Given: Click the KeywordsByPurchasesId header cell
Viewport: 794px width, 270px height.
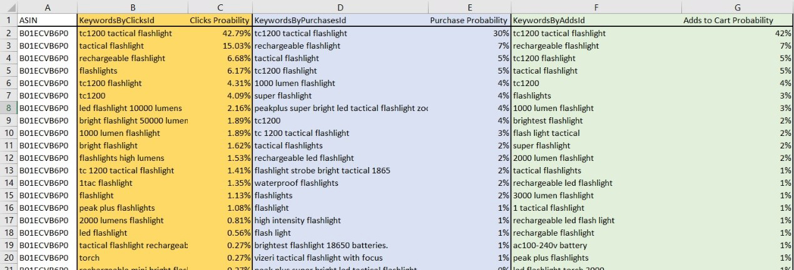Looking at the screenshot, I should pos(340,20).
